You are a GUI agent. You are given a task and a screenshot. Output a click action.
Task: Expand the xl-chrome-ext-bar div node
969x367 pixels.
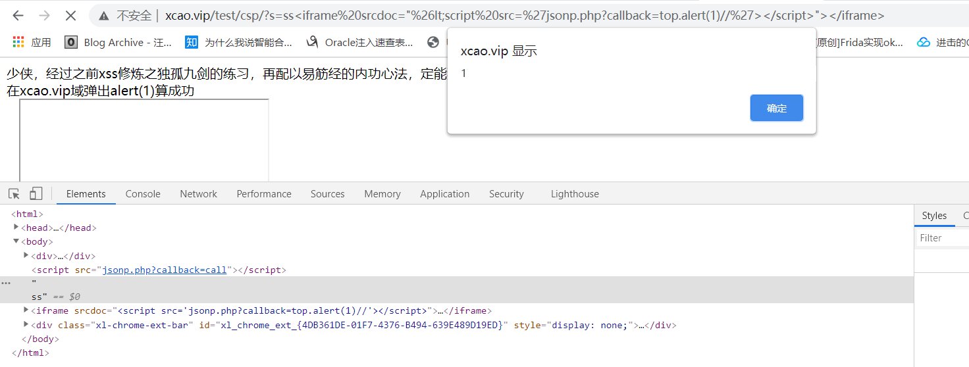tap(26, 324)
